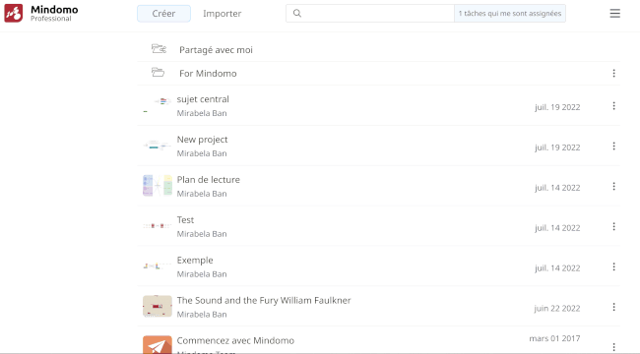Open more options for Exemple map

pos(613,266)
